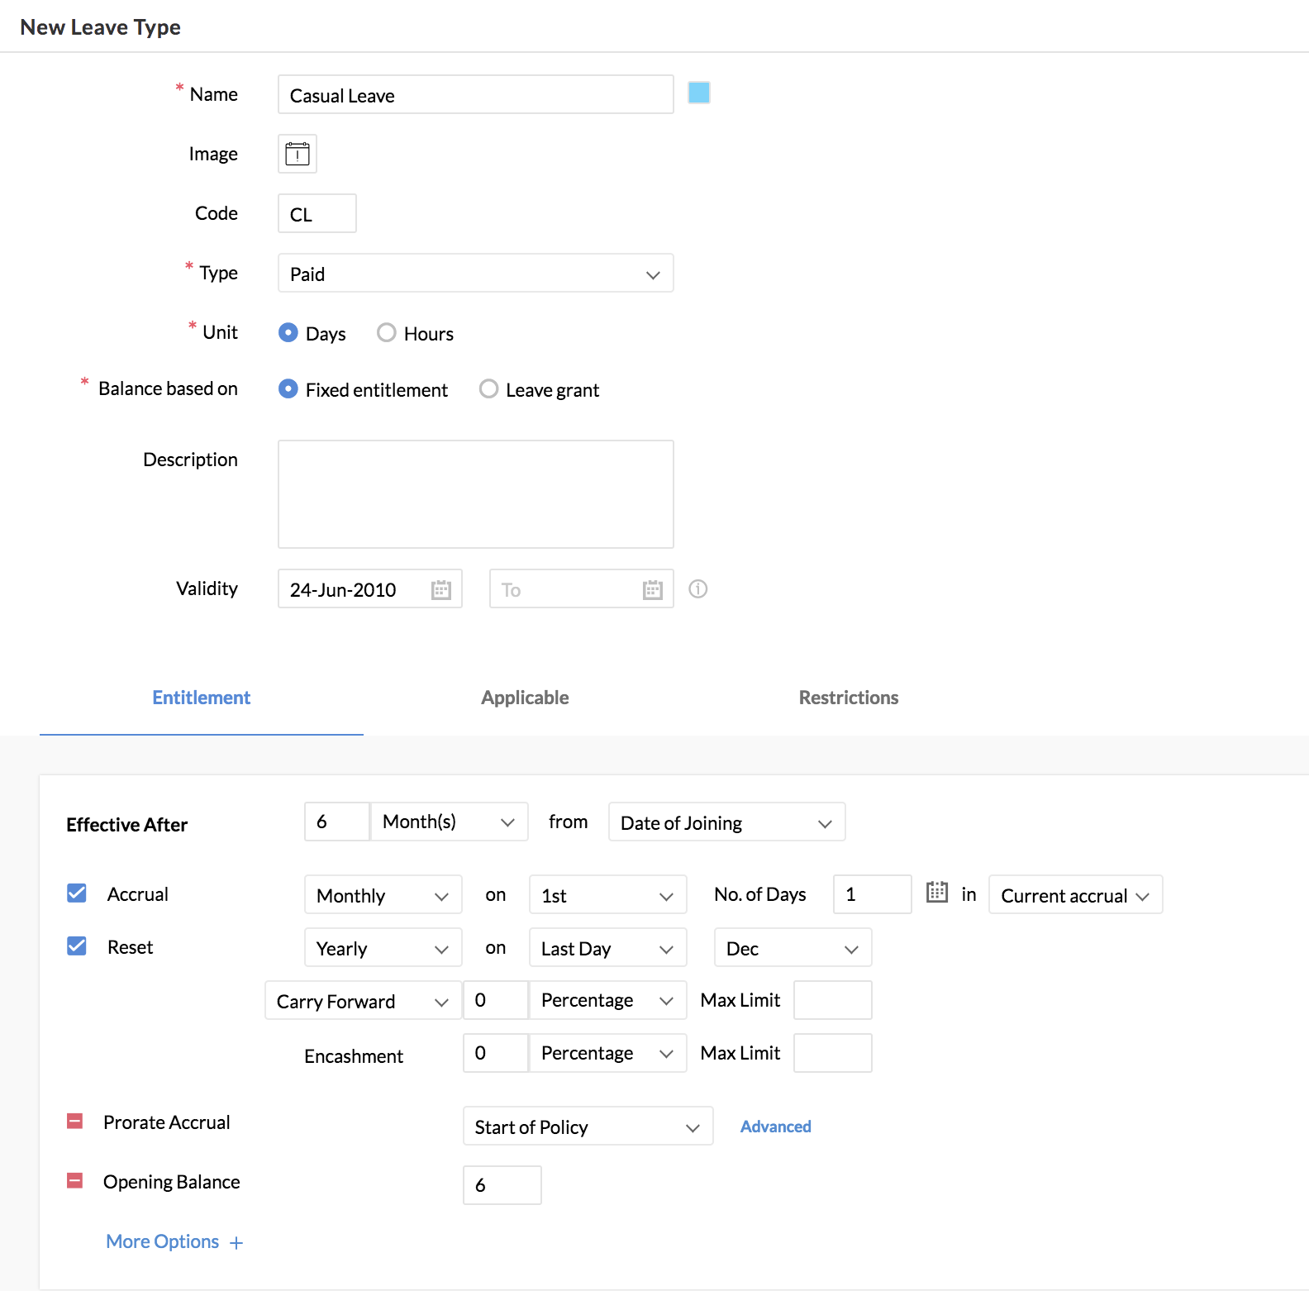Viewport: 1309px width, 1291px height.
Task: Open the Validity start date calendar picker
Action: [x=440, y=589]
